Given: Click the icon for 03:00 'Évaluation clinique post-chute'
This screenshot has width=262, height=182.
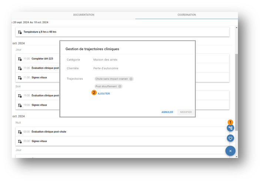Looking at the screenshot, I should [20, 132].
